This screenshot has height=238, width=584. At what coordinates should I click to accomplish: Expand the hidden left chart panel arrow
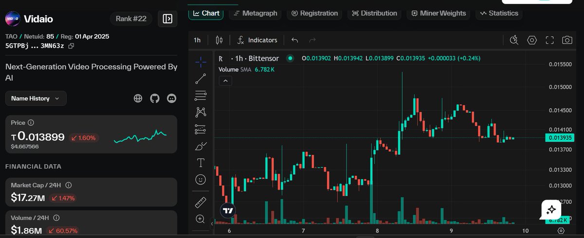[x=212, y=223]
